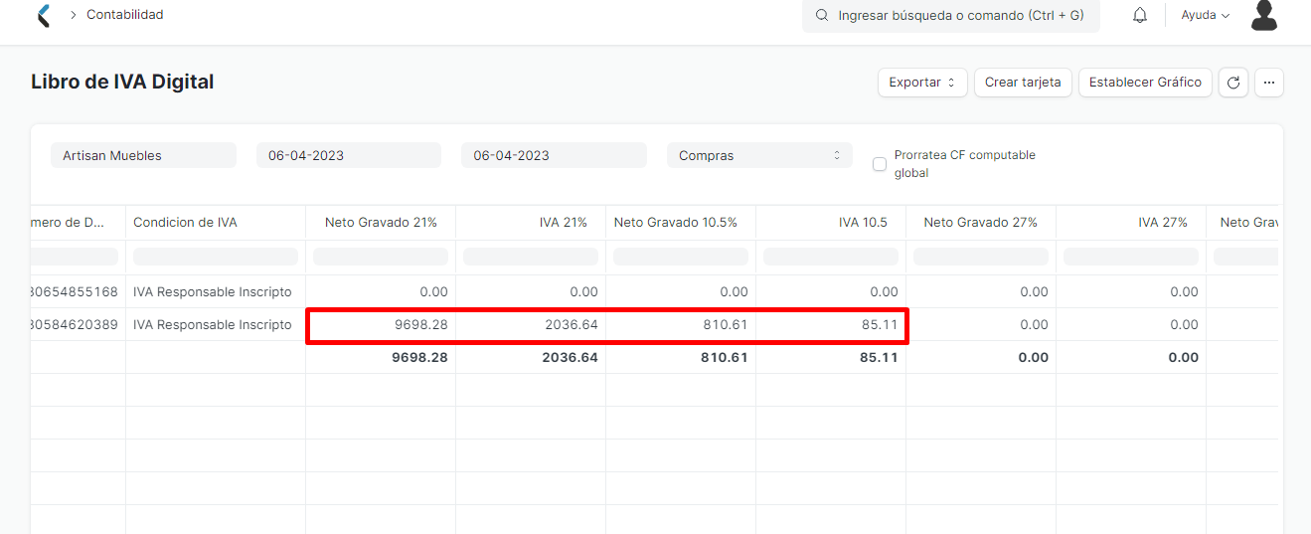Toggle Prorratea CF computable global checkbox
The height and width of the screenshot is (534, 1311).
click(x=880, y=164)
